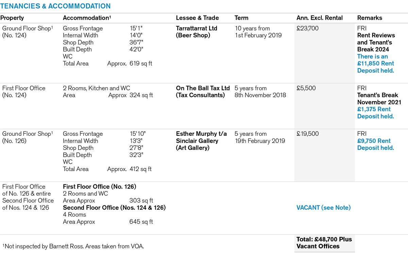Click the VACANT (see Note) text
Screen dimensions: 408x256
click(x=323, y=207)
